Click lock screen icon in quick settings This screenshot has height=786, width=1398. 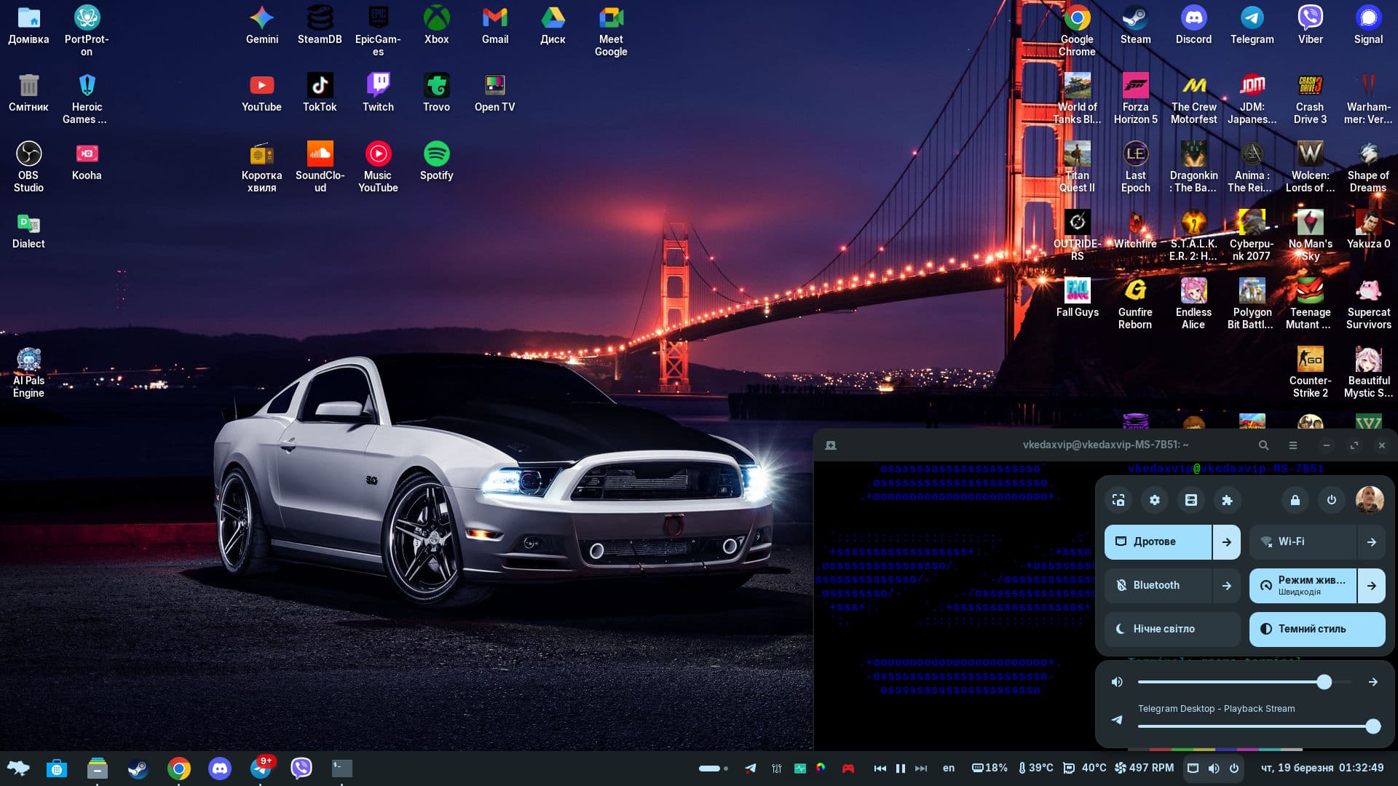coord(1295,500)
